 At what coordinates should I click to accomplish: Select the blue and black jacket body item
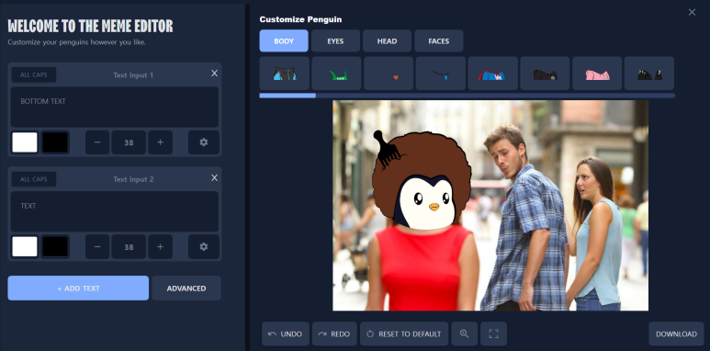tap(285, 74)
